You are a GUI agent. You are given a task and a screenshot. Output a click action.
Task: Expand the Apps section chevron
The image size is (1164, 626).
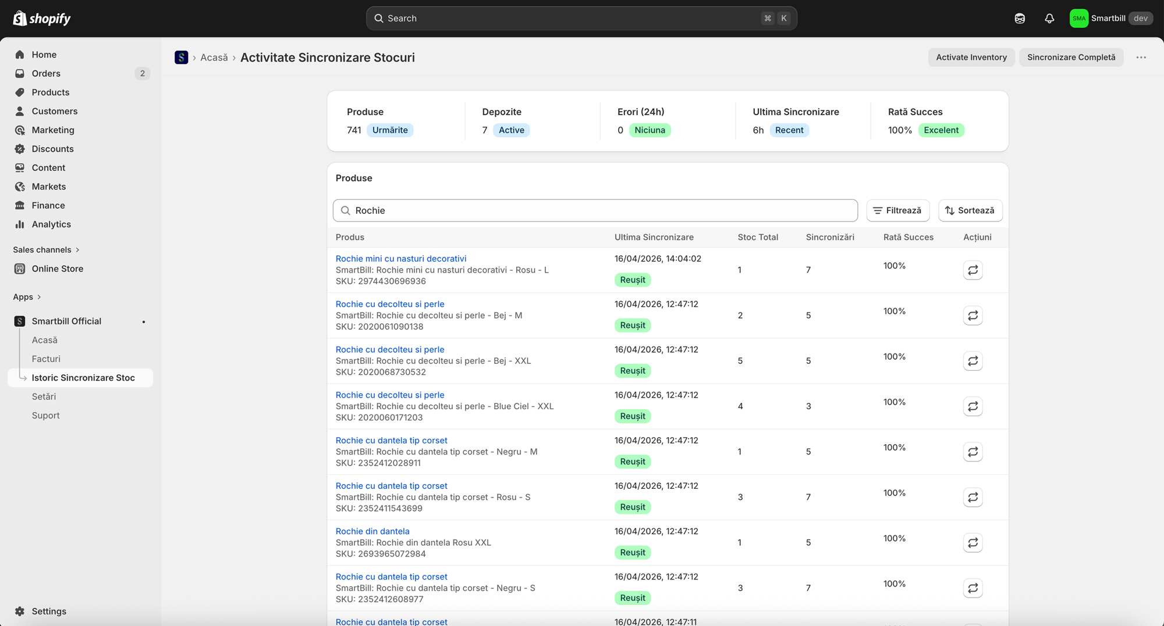[39, 297]
